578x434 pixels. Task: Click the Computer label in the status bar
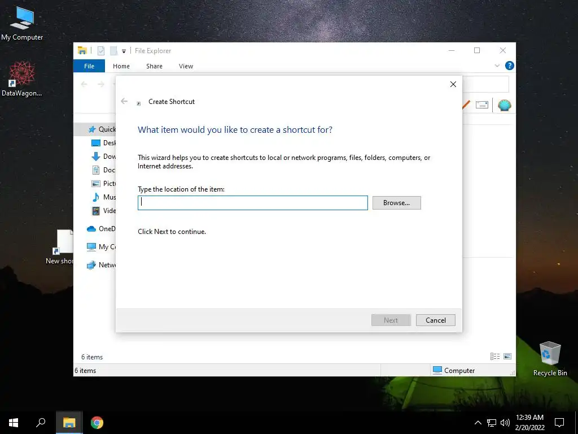click(x=459, y=371)
